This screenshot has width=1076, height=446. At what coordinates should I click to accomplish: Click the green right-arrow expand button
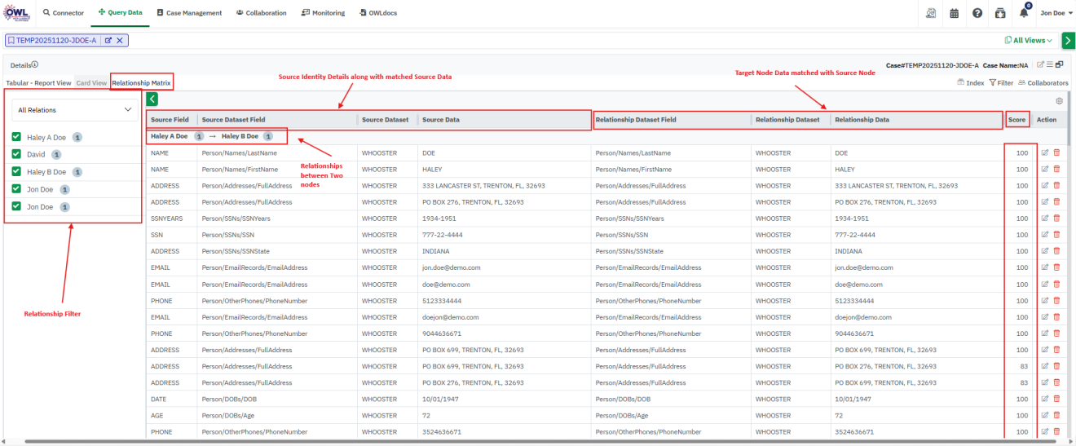(1068, 40)
